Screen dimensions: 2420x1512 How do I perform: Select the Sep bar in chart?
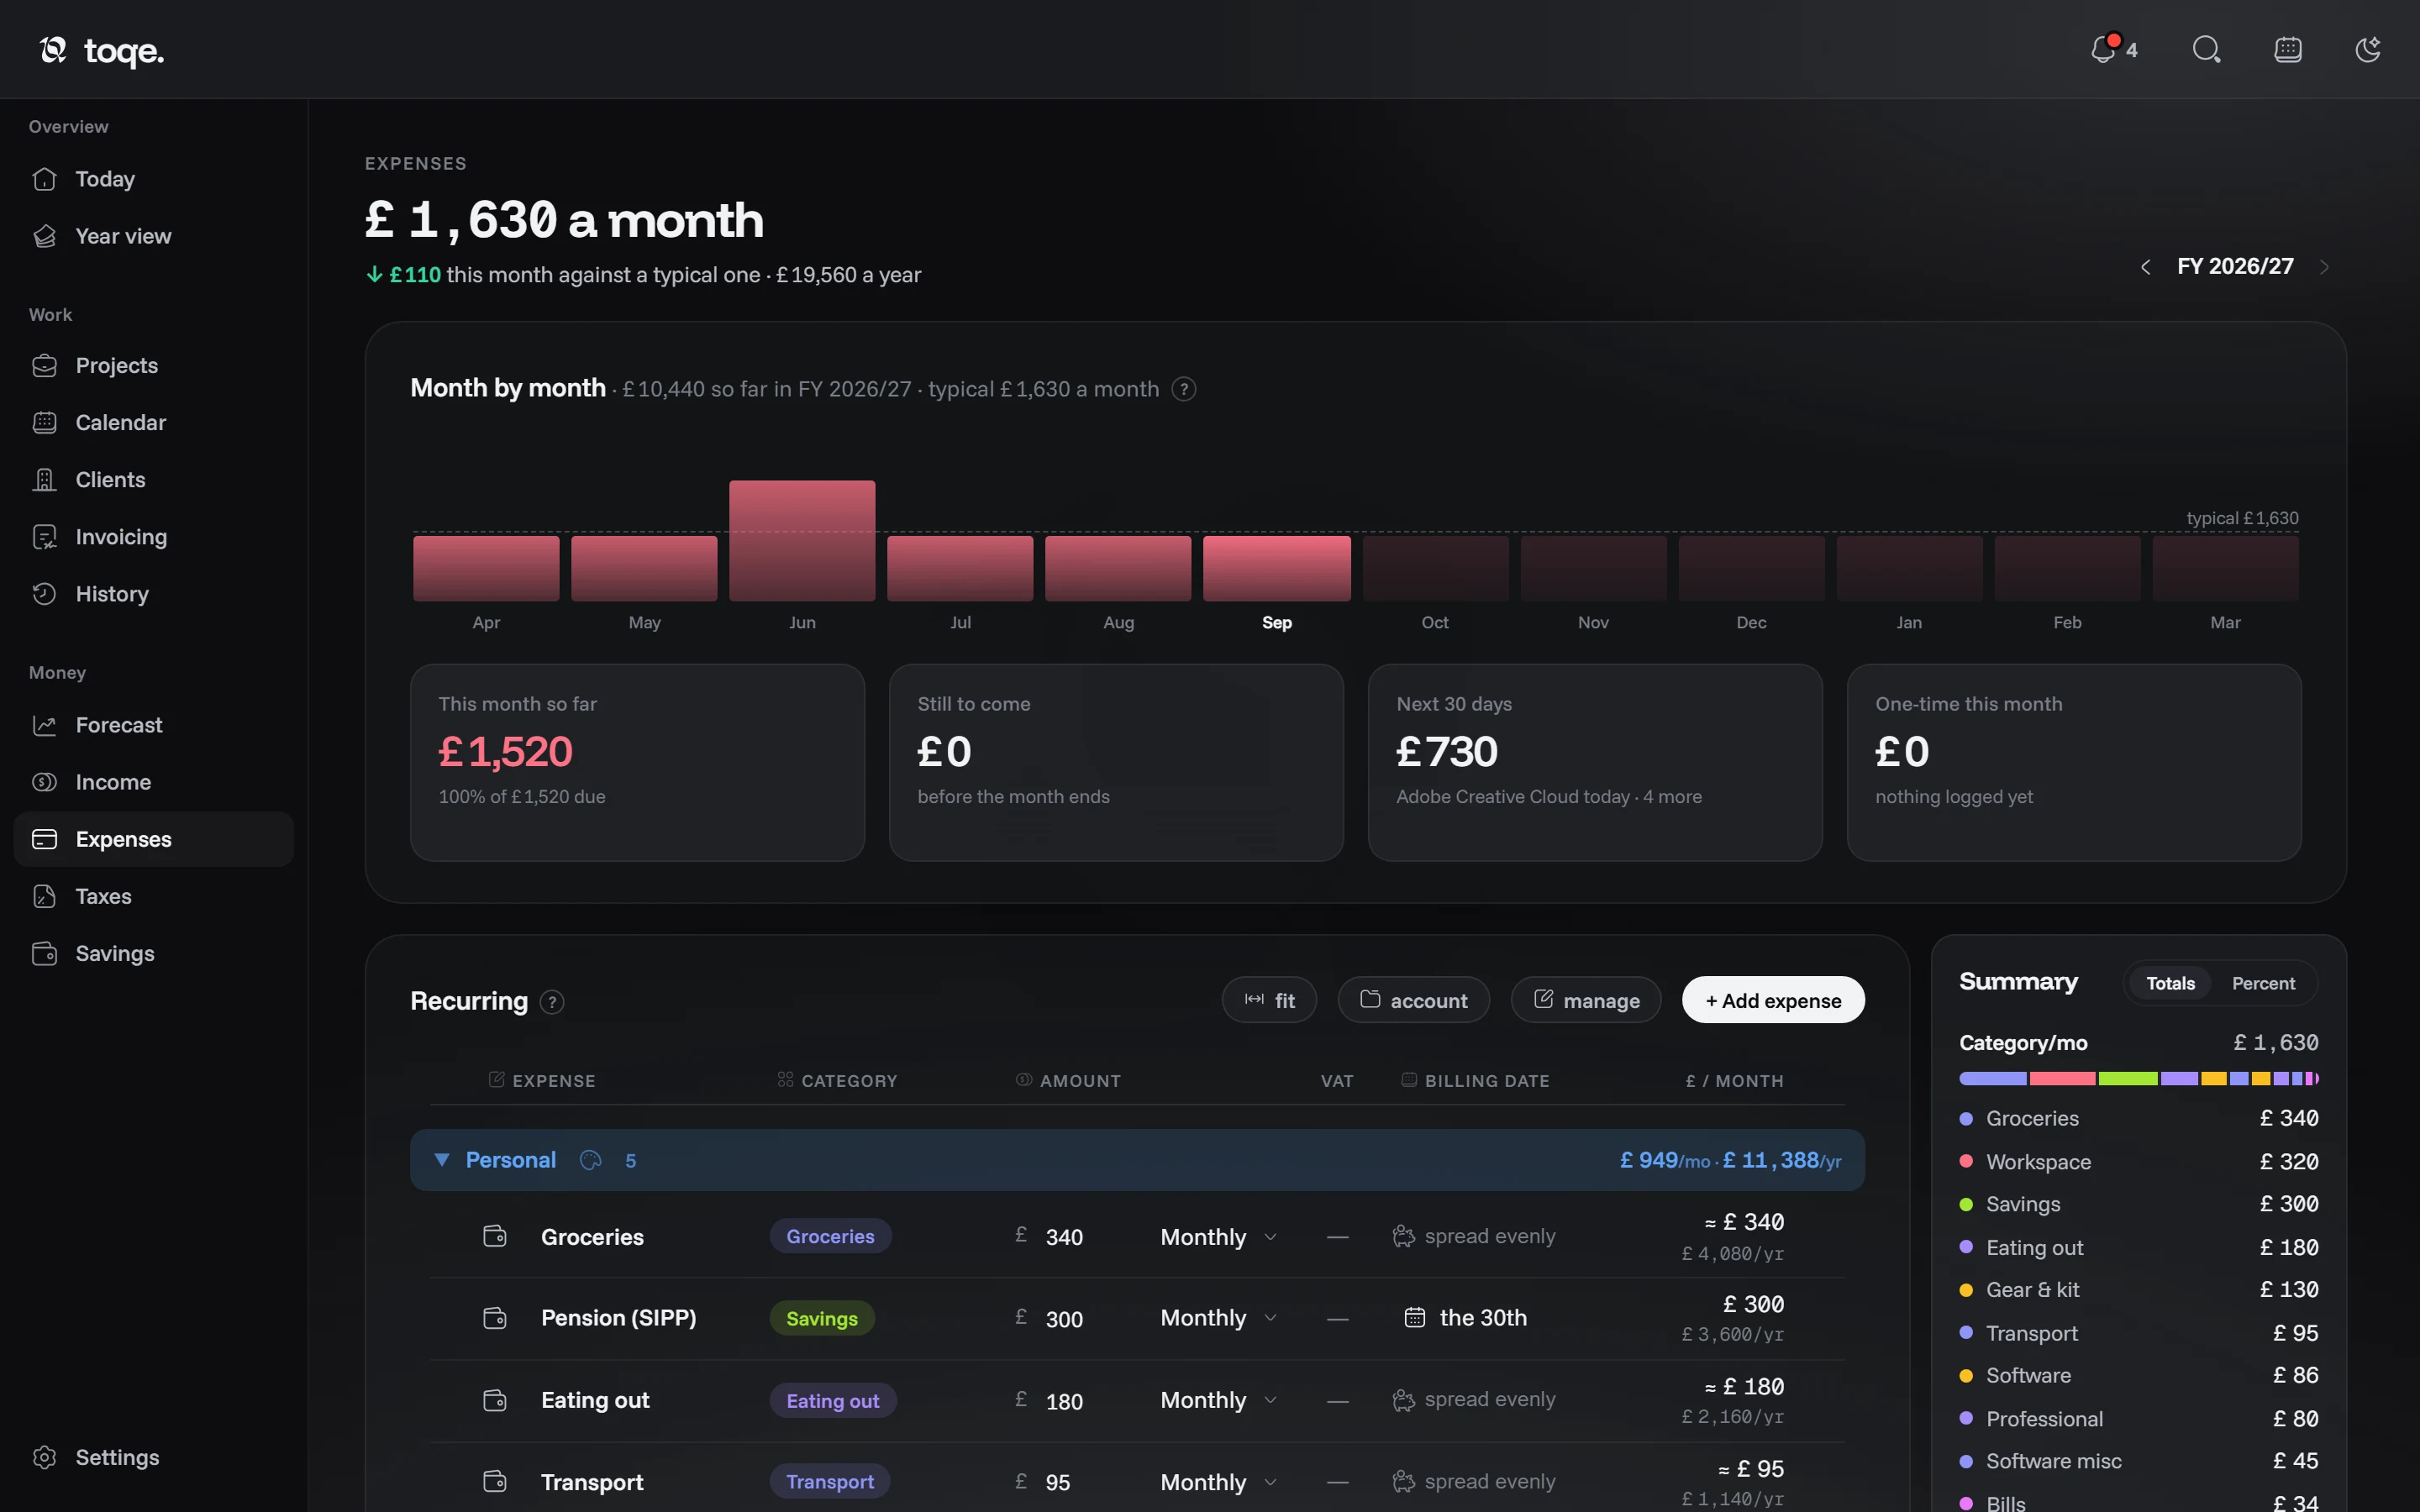1276,568
